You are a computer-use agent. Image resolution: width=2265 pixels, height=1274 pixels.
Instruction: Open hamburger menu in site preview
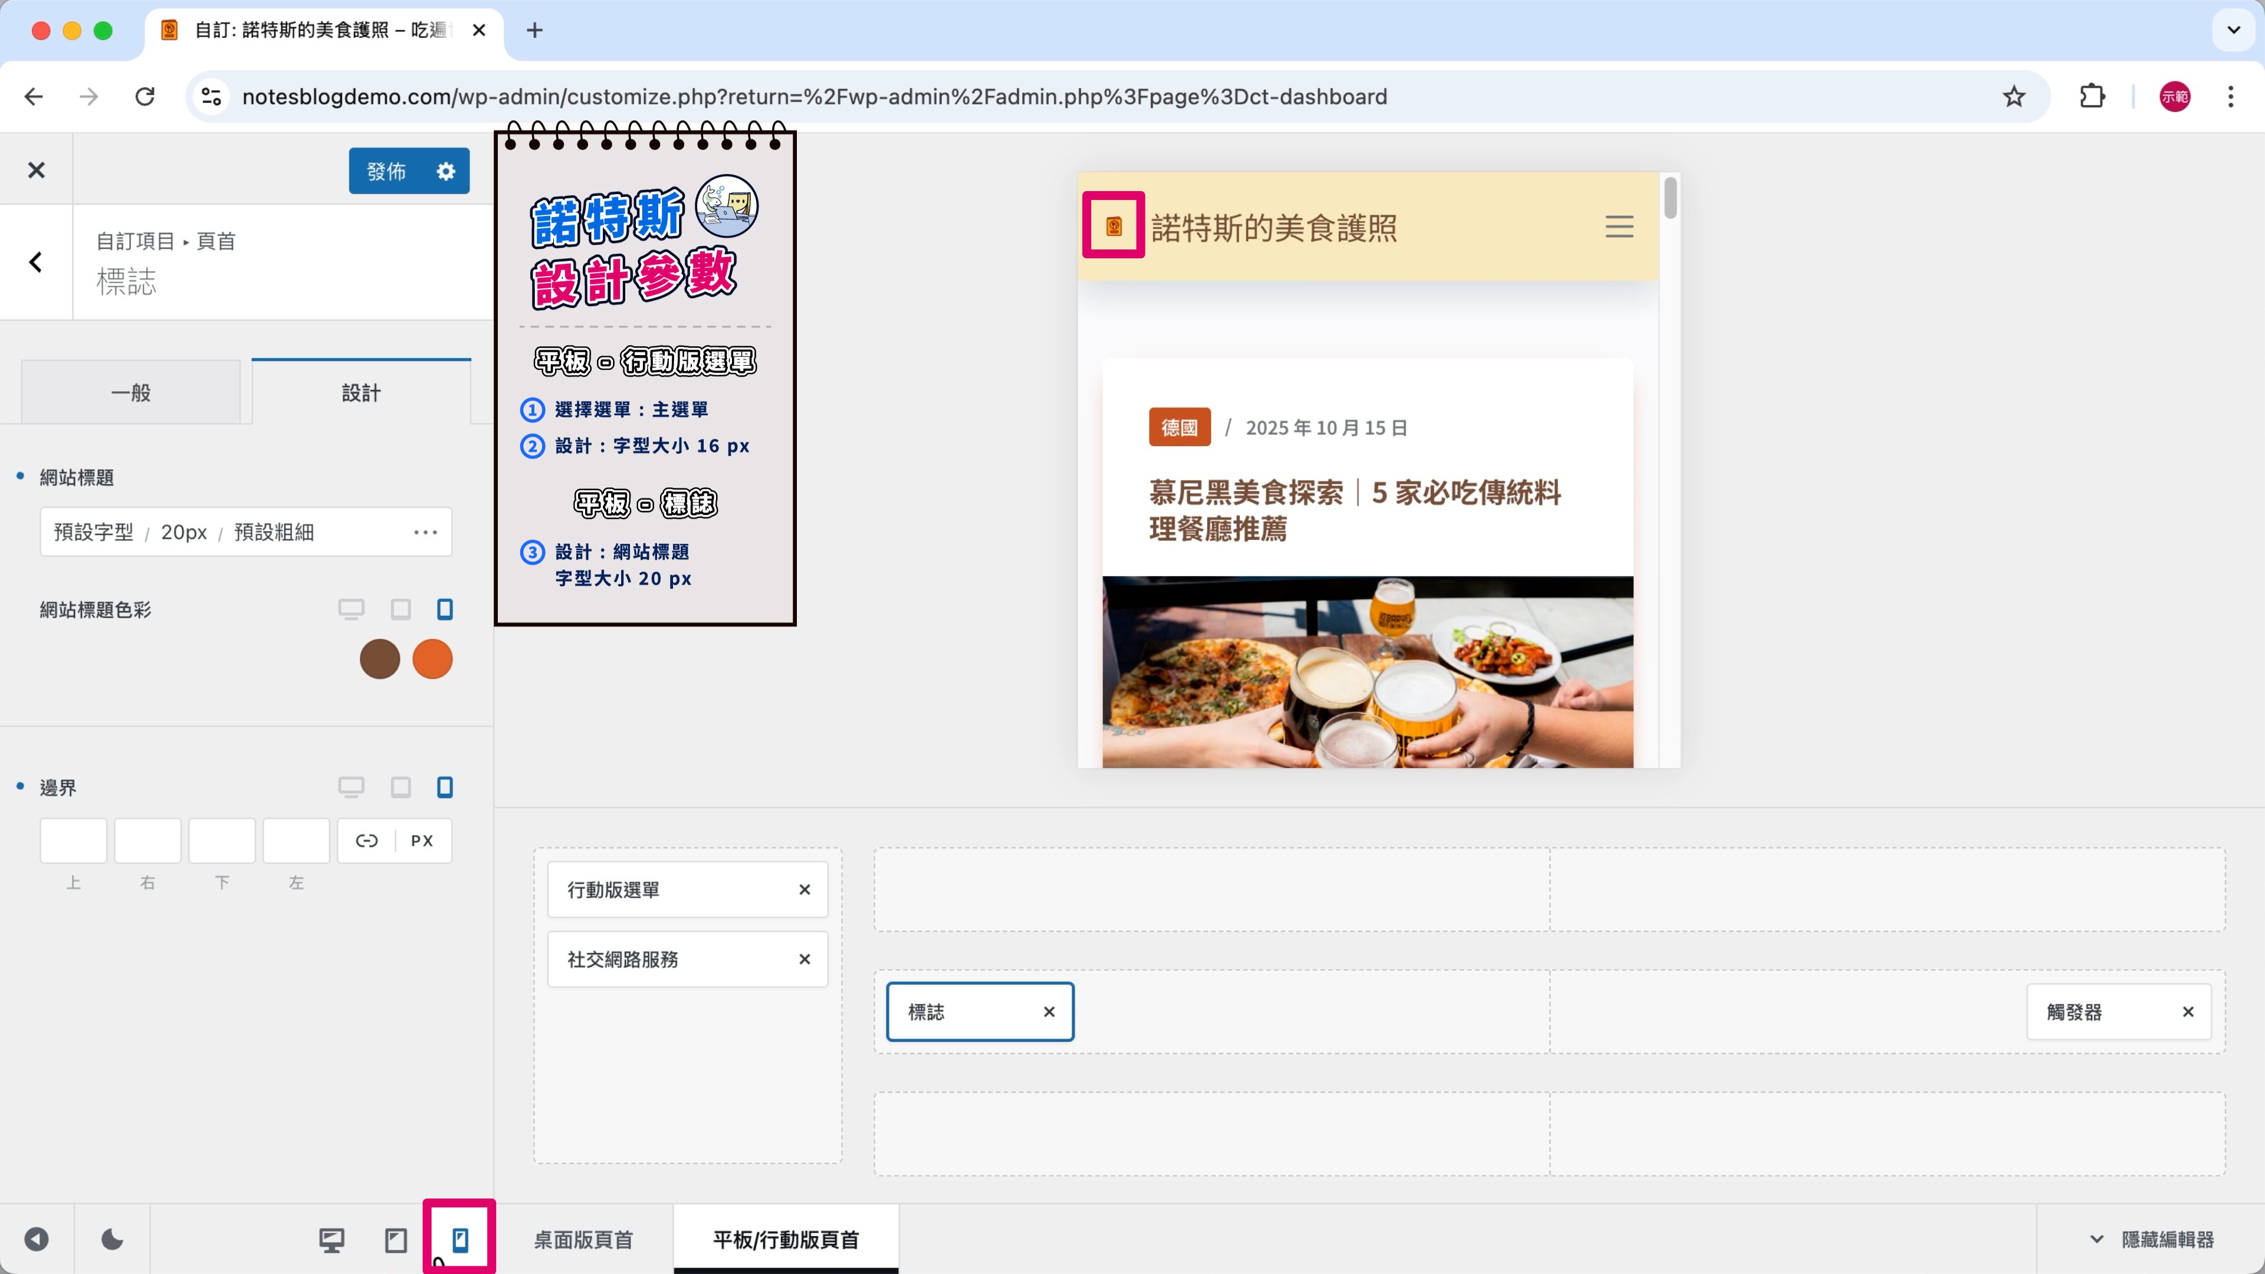coord(1619,227)
